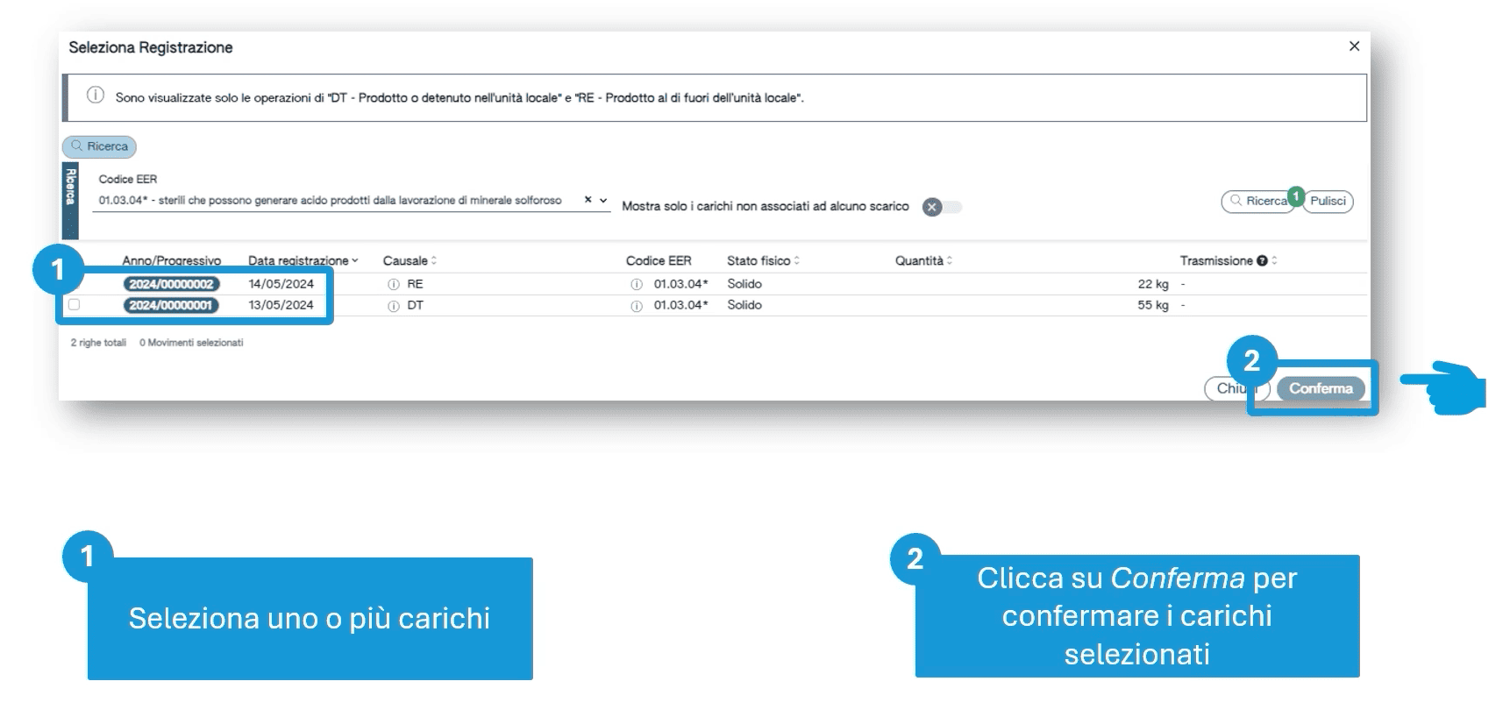The width and height of the screenshot is (1510, 724).
Task: Toggle 'Mostra solo i carichi non associati' switch
Action: coord(942,207)
